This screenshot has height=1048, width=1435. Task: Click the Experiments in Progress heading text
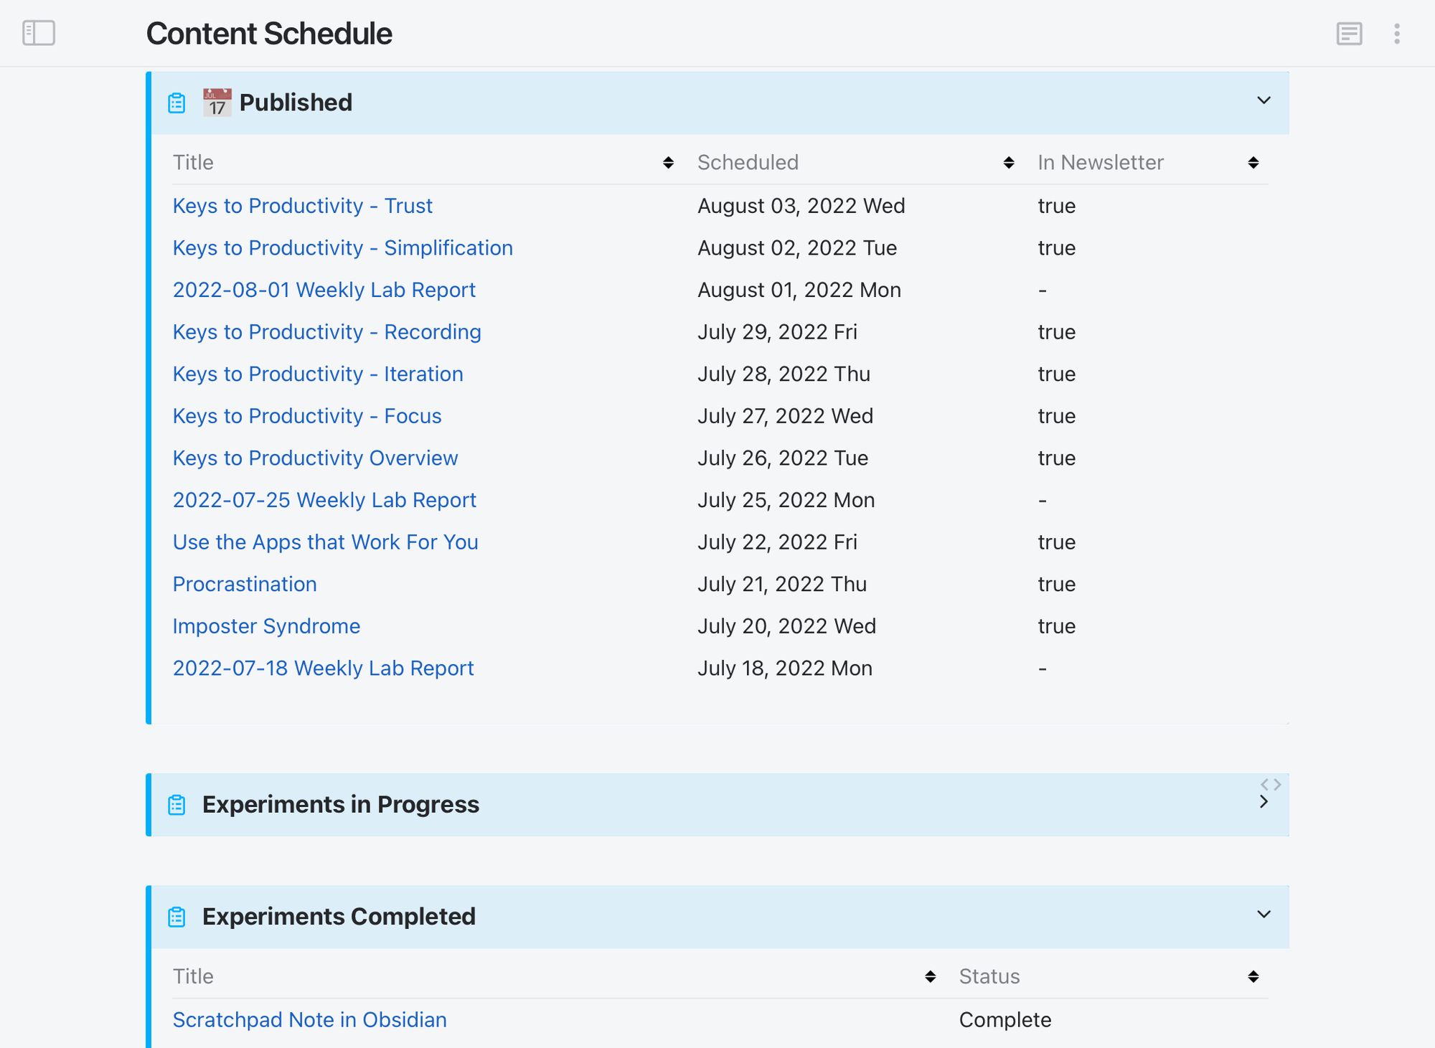click(341, 805)
